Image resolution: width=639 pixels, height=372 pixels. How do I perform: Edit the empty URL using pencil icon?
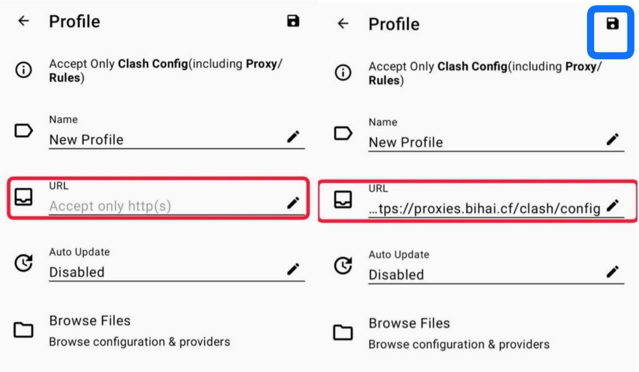(x=293, y=203)
